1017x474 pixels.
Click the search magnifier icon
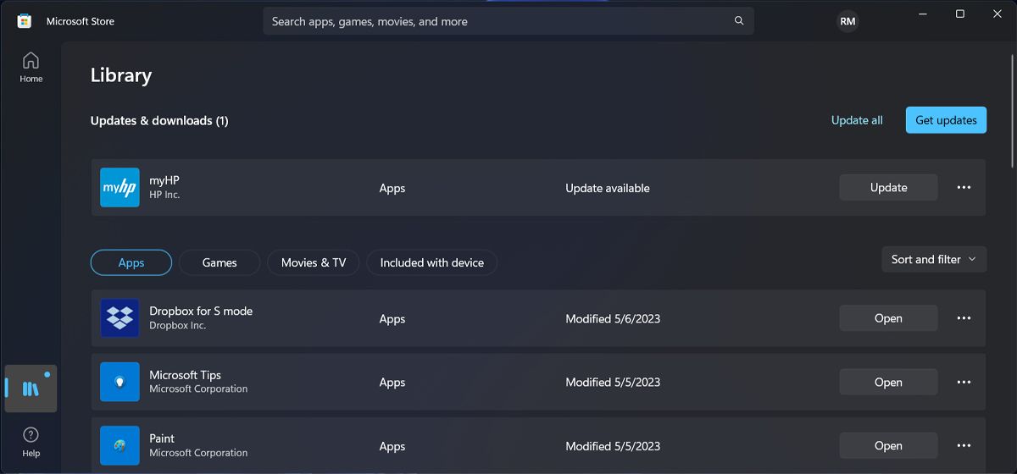pos(739,21)
